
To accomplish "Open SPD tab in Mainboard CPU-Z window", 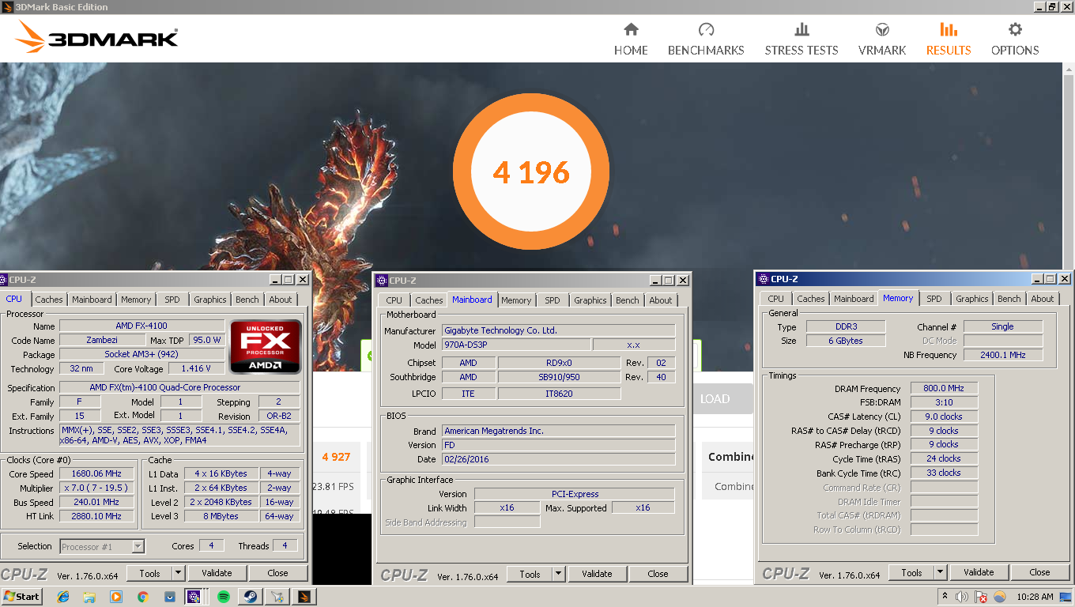I will coord(553,300).
